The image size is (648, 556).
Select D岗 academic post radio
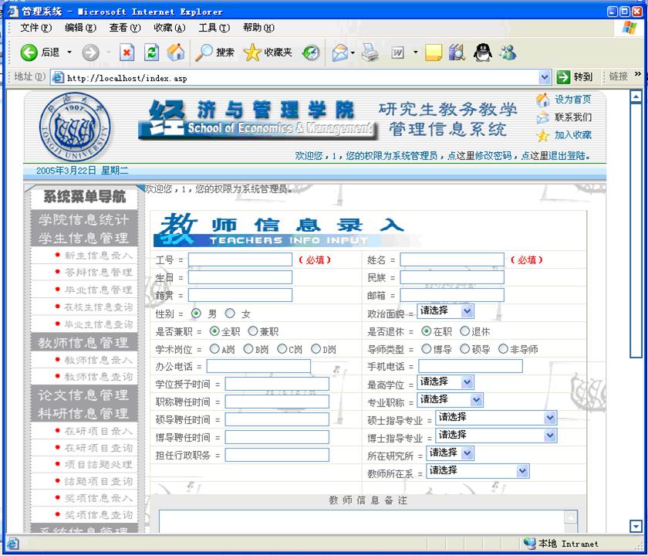pos(316,349)
